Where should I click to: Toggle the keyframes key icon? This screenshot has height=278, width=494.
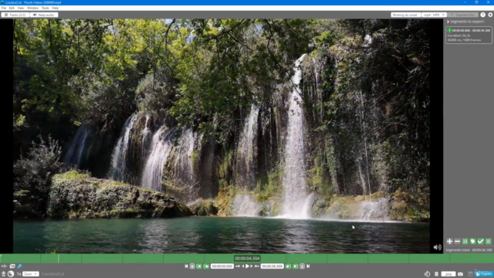(19, 266)
